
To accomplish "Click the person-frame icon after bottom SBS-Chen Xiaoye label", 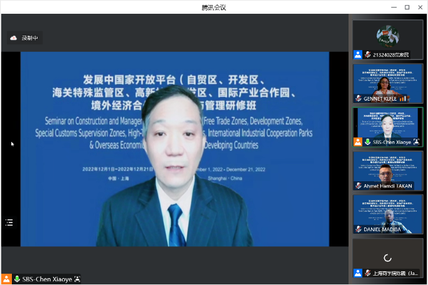I will pyautogui.click(x=77, y=279).
